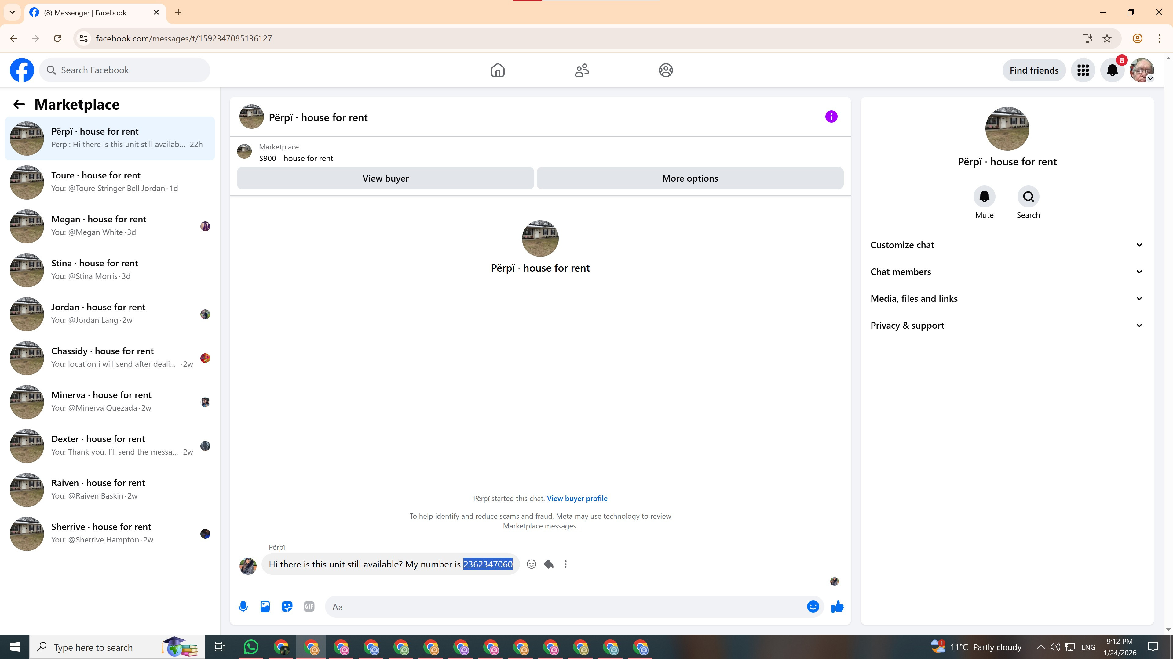The width and height of the screenshot is (1173, 659).
Task: Send a thumbs-up like
Action: [x=837, y=607]
